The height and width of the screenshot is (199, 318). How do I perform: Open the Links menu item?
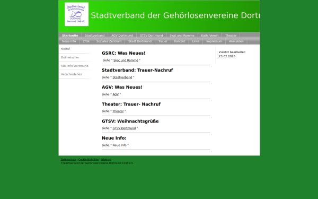[196, 41]
